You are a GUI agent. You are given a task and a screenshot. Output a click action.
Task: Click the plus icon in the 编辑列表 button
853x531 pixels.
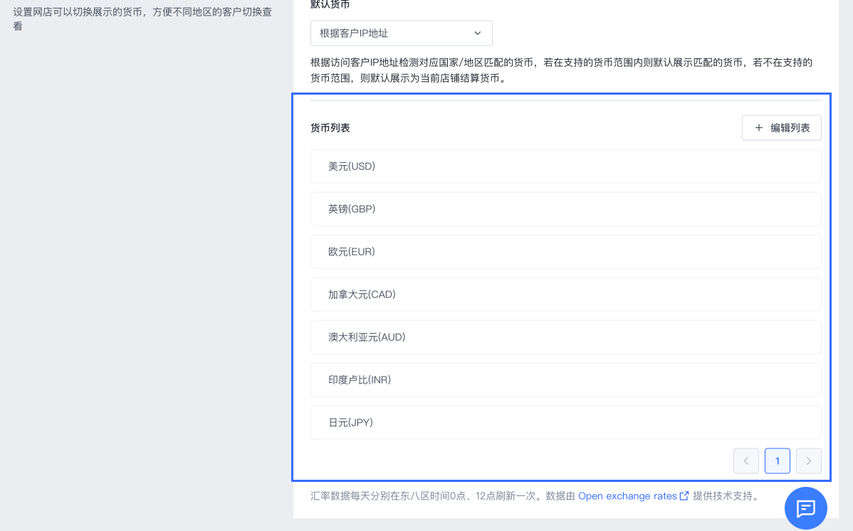coord(759,128)
